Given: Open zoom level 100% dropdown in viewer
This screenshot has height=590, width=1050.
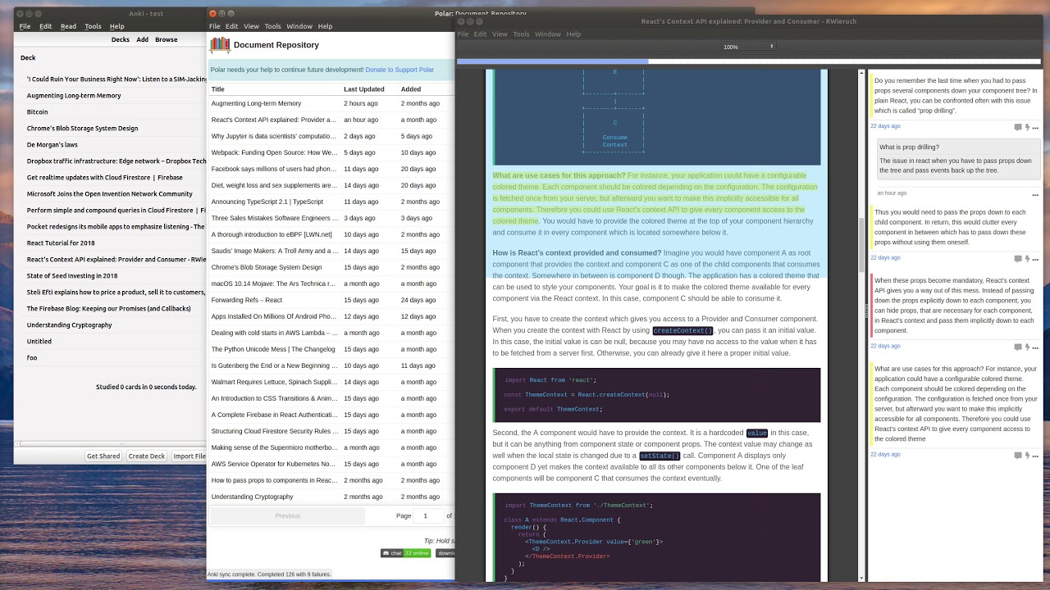Looking at the screenshot, I should click(x=748, y=47).
